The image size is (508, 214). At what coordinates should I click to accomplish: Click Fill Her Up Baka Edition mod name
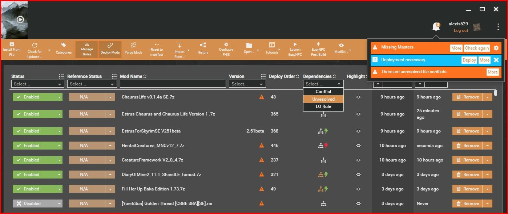[153, 189]
